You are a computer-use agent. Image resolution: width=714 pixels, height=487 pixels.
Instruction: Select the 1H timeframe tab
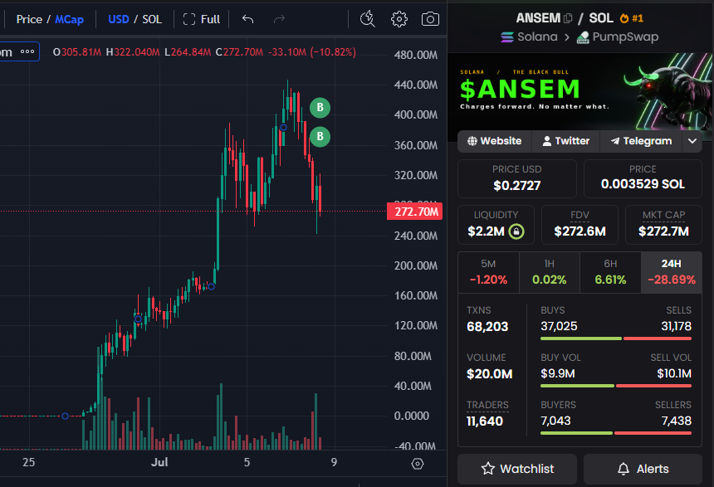pos(549,272)
